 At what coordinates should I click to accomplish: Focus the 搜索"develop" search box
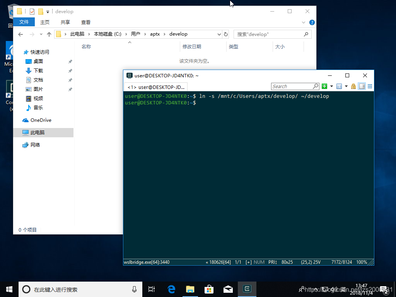tap(272, 34)
